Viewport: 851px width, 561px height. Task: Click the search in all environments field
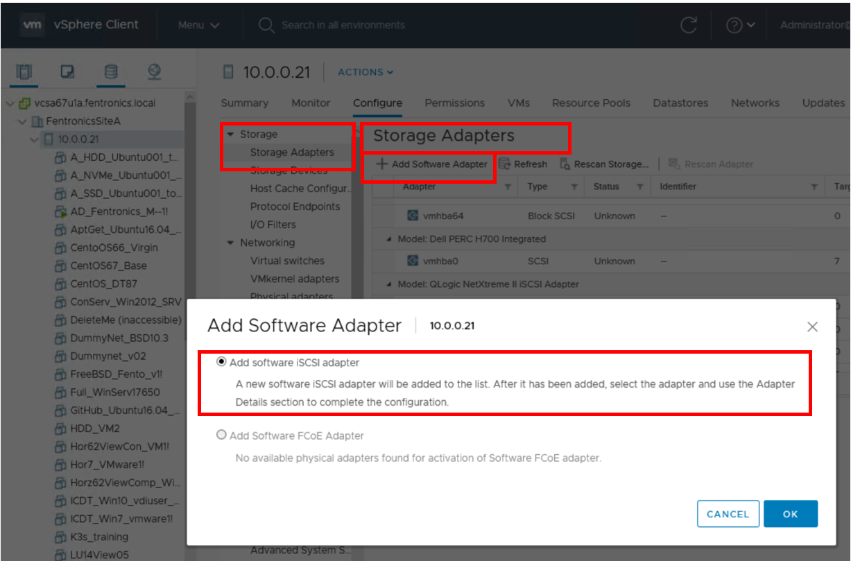(x=343, y=25)
